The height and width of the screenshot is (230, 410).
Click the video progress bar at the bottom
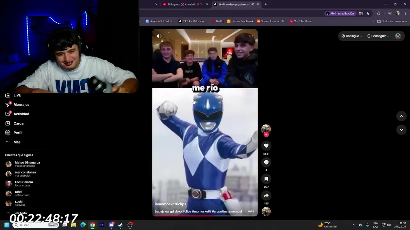click(x=205, y=216)
